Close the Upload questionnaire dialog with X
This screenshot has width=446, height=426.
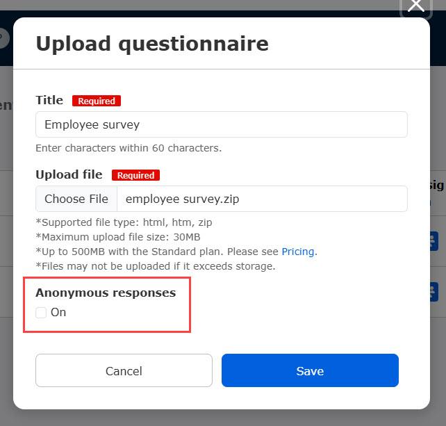pos(416,6)
